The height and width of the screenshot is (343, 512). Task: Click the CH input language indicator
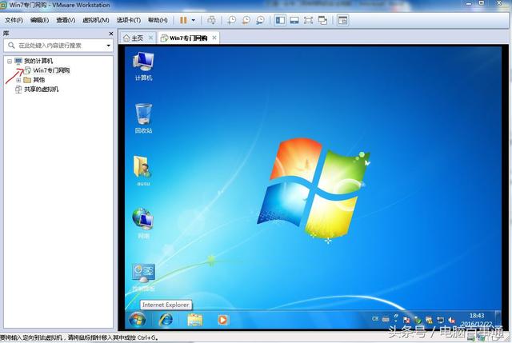(x=375, y=319)
